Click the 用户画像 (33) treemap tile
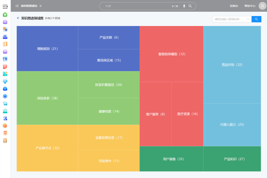Image resolution: width=267 pixels, height=178 pixels. pyautogui.click(x=171, y=159)
